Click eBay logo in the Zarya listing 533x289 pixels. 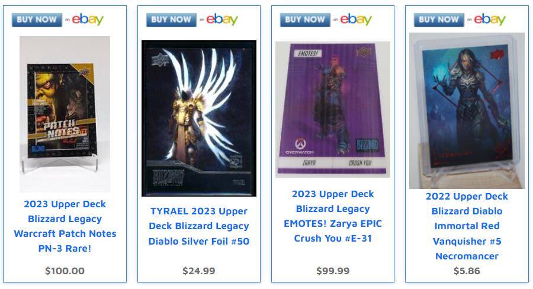tap(356, 20)
